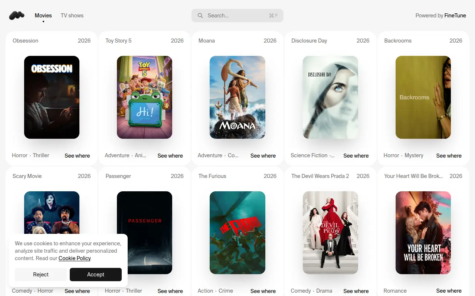
Task: Open the Obsession movie poster
Action: [x=52, y=97]
